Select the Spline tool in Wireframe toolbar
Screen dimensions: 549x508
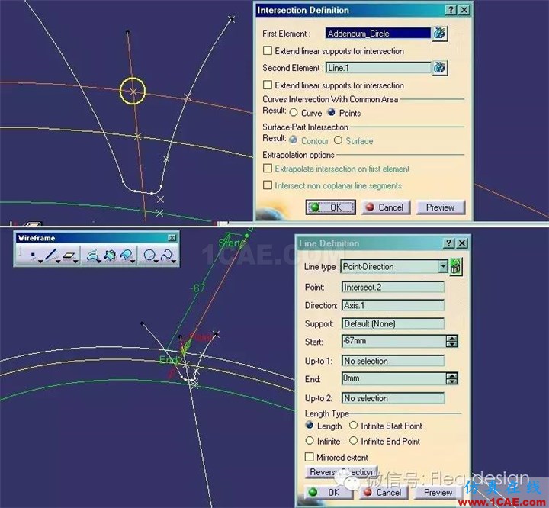167,255
